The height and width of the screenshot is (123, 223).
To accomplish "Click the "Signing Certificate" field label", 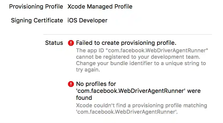I will point(37,21).
